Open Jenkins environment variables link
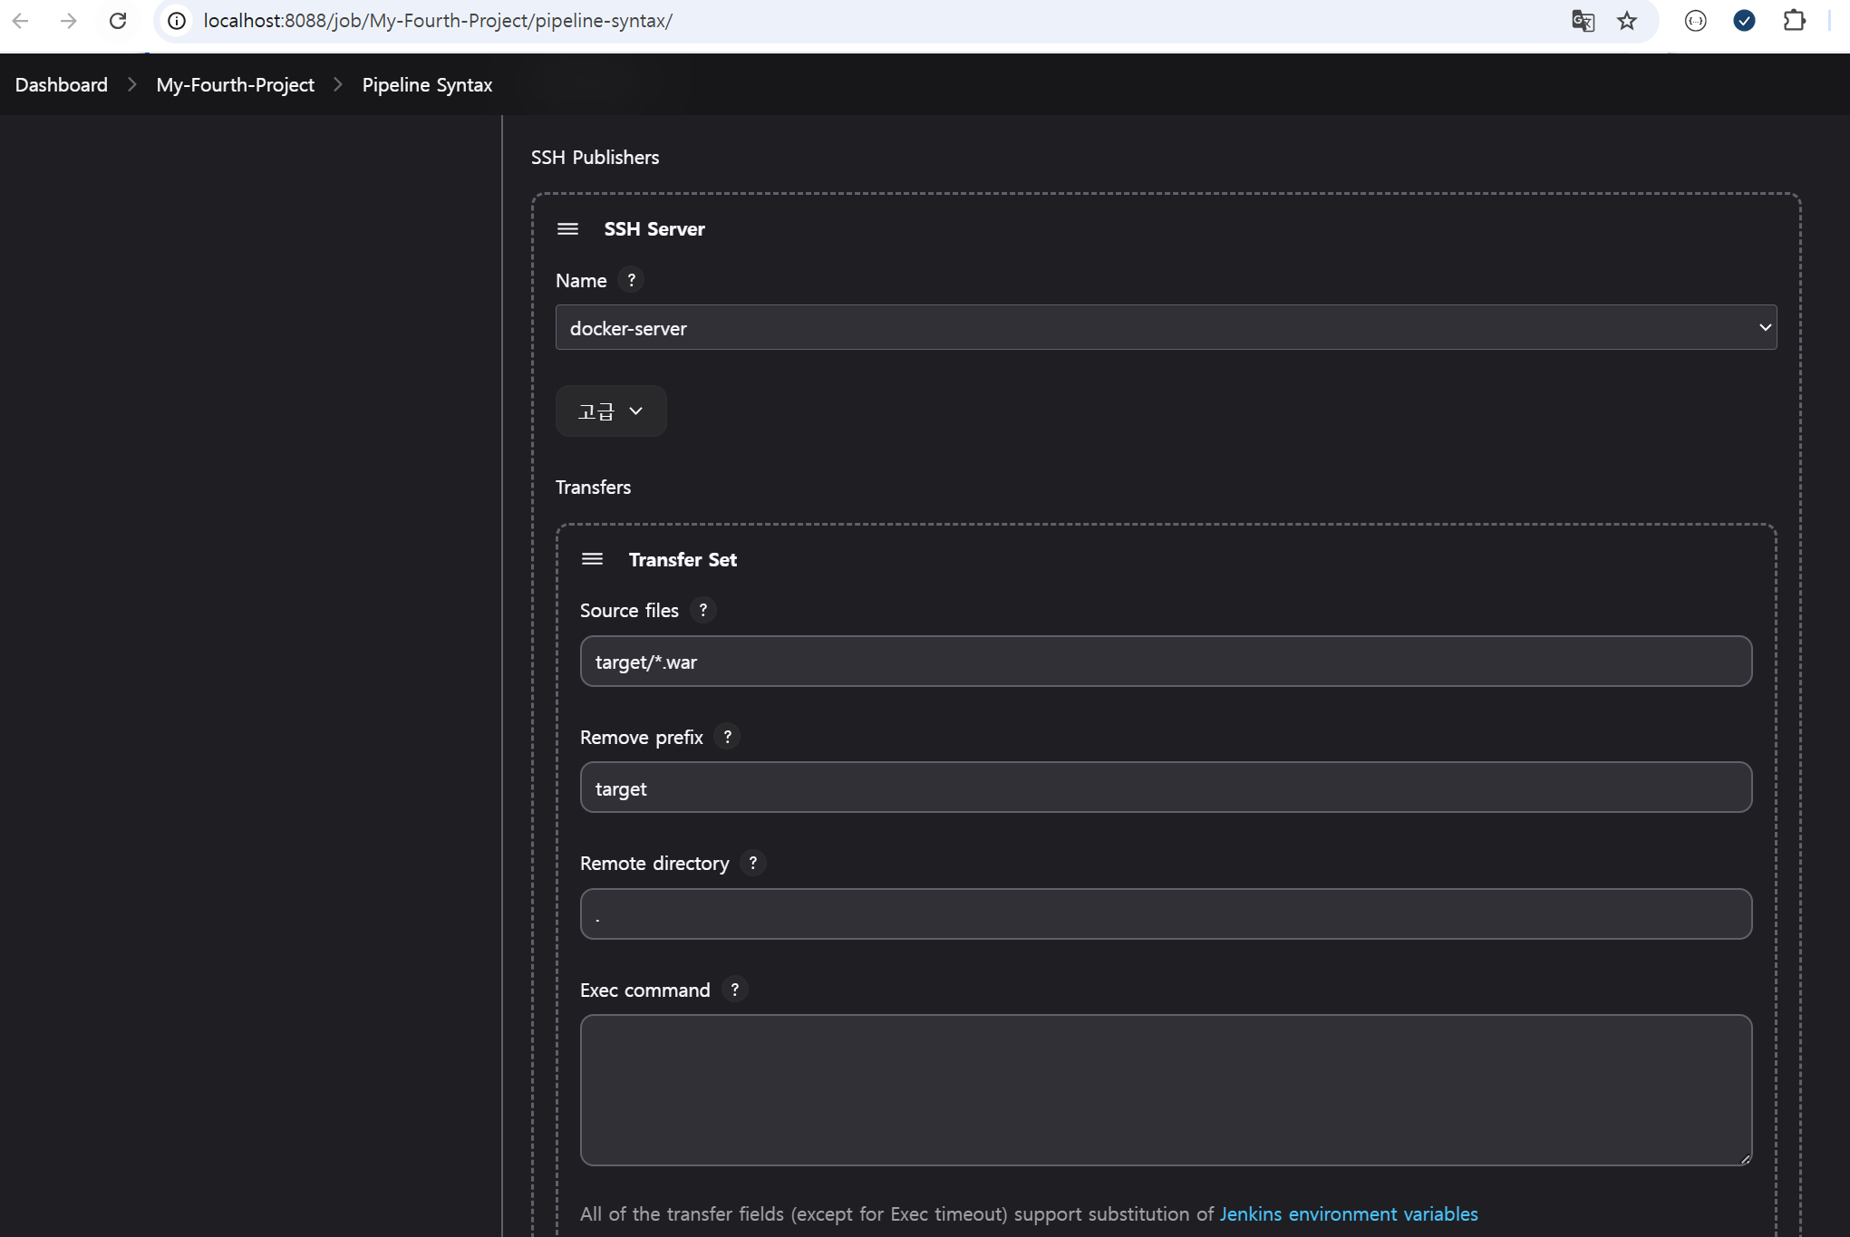 [1348, 1213]
